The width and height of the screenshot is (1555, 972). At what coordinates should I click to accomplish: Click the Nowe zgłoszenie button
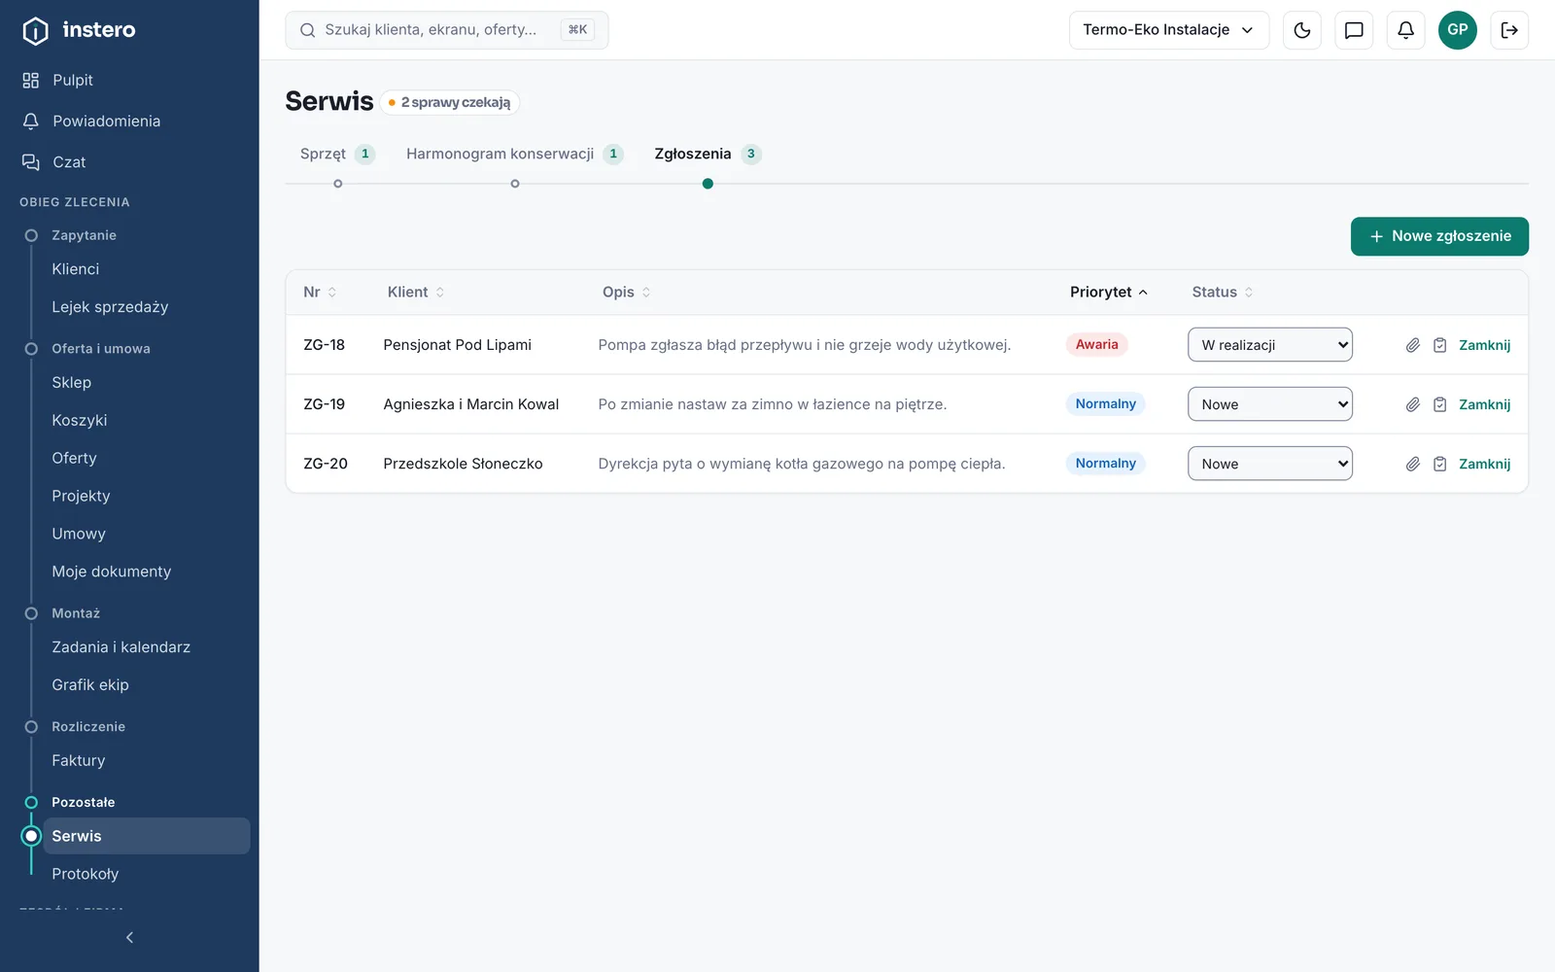coord(1439,236)
